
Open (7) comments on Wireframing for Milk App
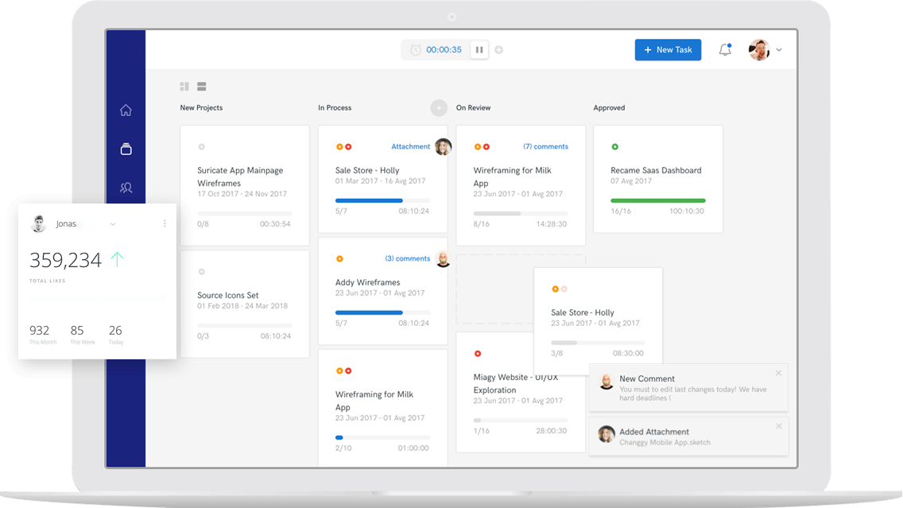click(545, 146)
